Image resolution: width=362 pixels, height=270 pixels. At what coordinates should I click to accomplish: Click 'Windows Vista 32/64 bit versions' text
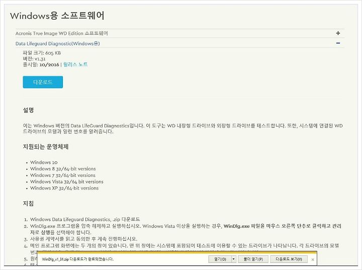coord(67,182)
